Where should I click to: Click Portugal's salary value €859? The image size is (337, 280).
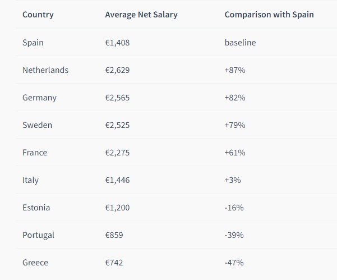114,235
